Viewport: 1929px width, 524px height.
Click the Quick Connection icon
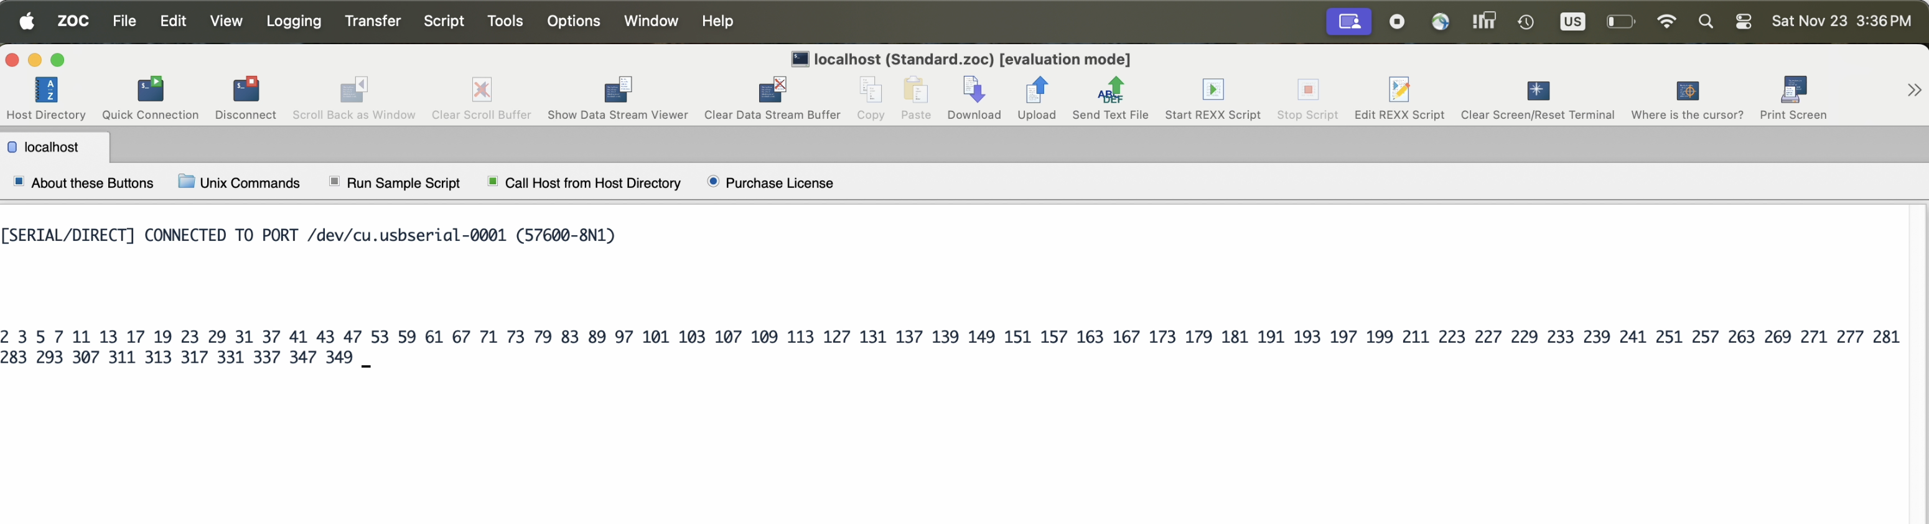pyautogui.click(x=150, y=98)
